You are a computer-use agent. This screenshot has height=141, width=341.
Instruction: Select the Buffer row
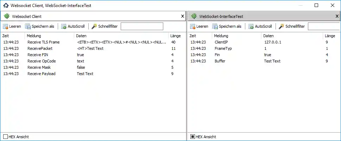pyautogui.click(x=264, y=61)
